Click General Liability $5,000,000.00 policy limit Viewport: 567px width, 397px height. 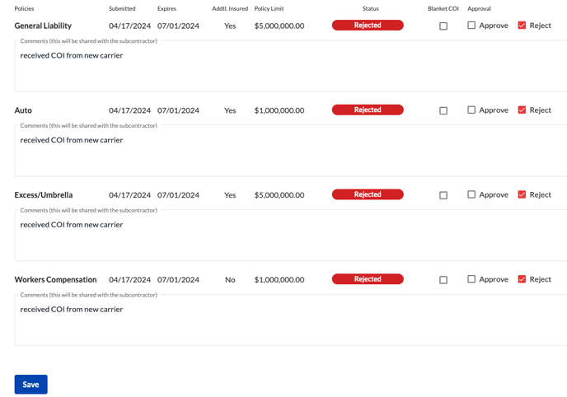pyautogui.click(x=279, y=26)
